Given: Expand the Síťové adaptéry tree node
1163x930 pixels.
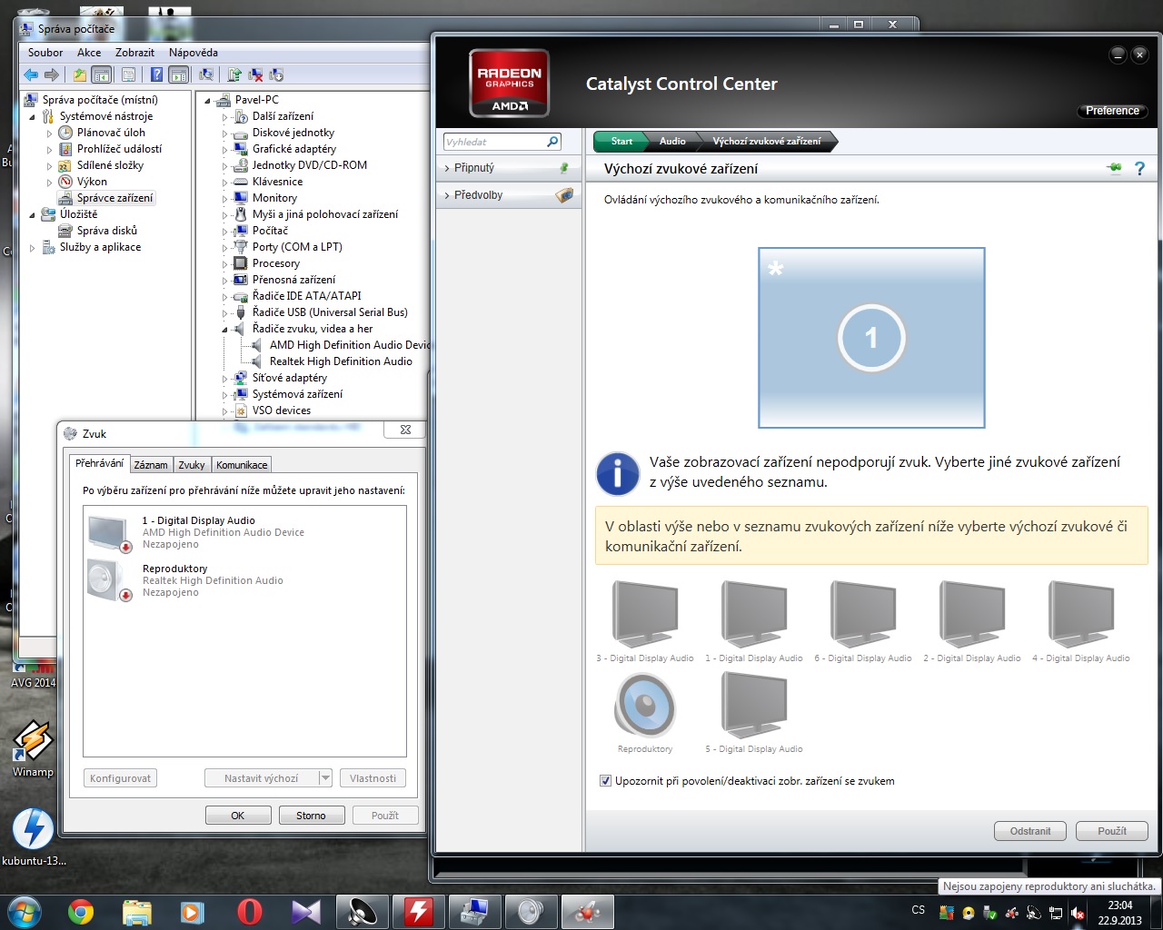Looking at the screenshot, I should pos(224,379).
